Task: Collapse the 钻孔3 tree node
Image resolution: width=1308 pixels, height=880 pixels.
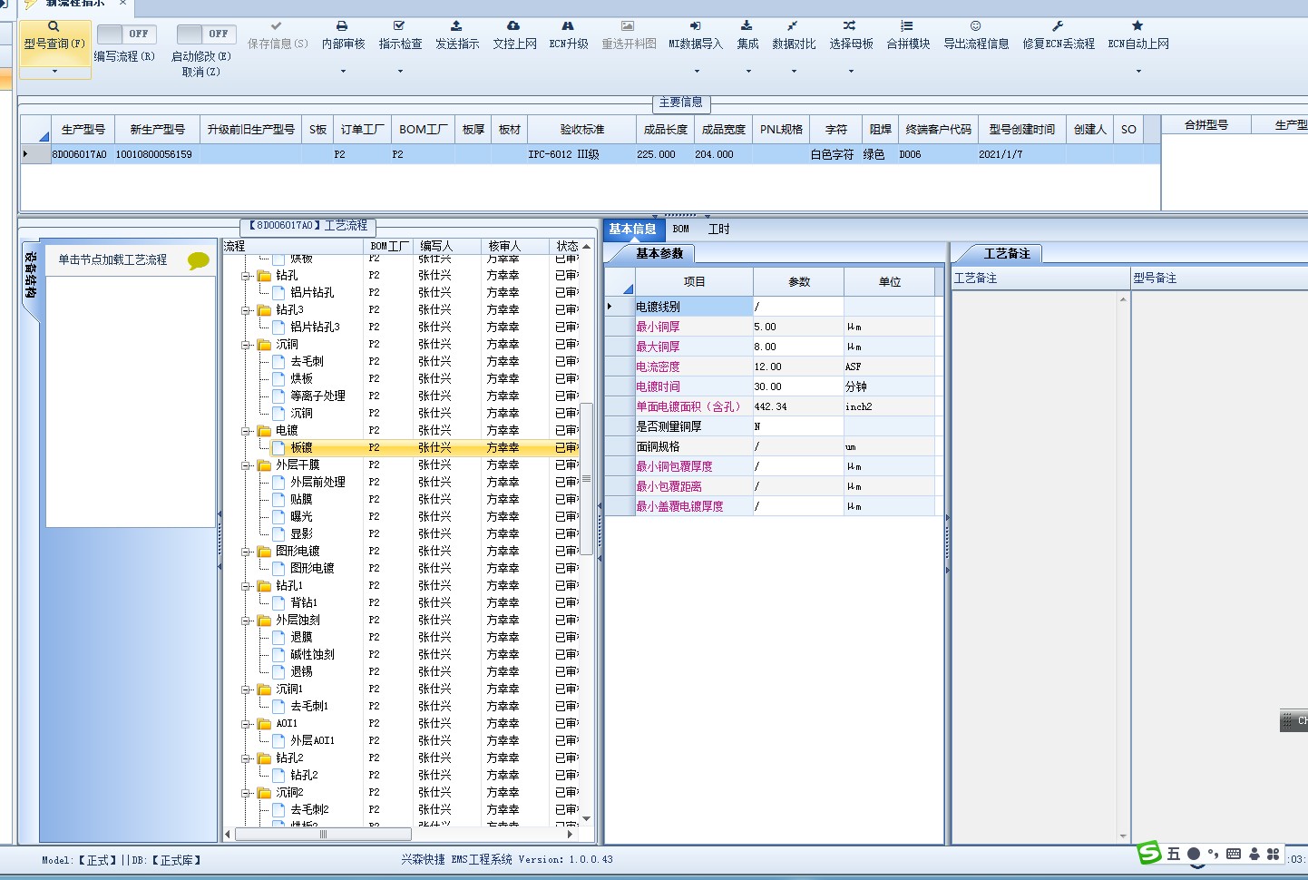Action: pos(246,310)
